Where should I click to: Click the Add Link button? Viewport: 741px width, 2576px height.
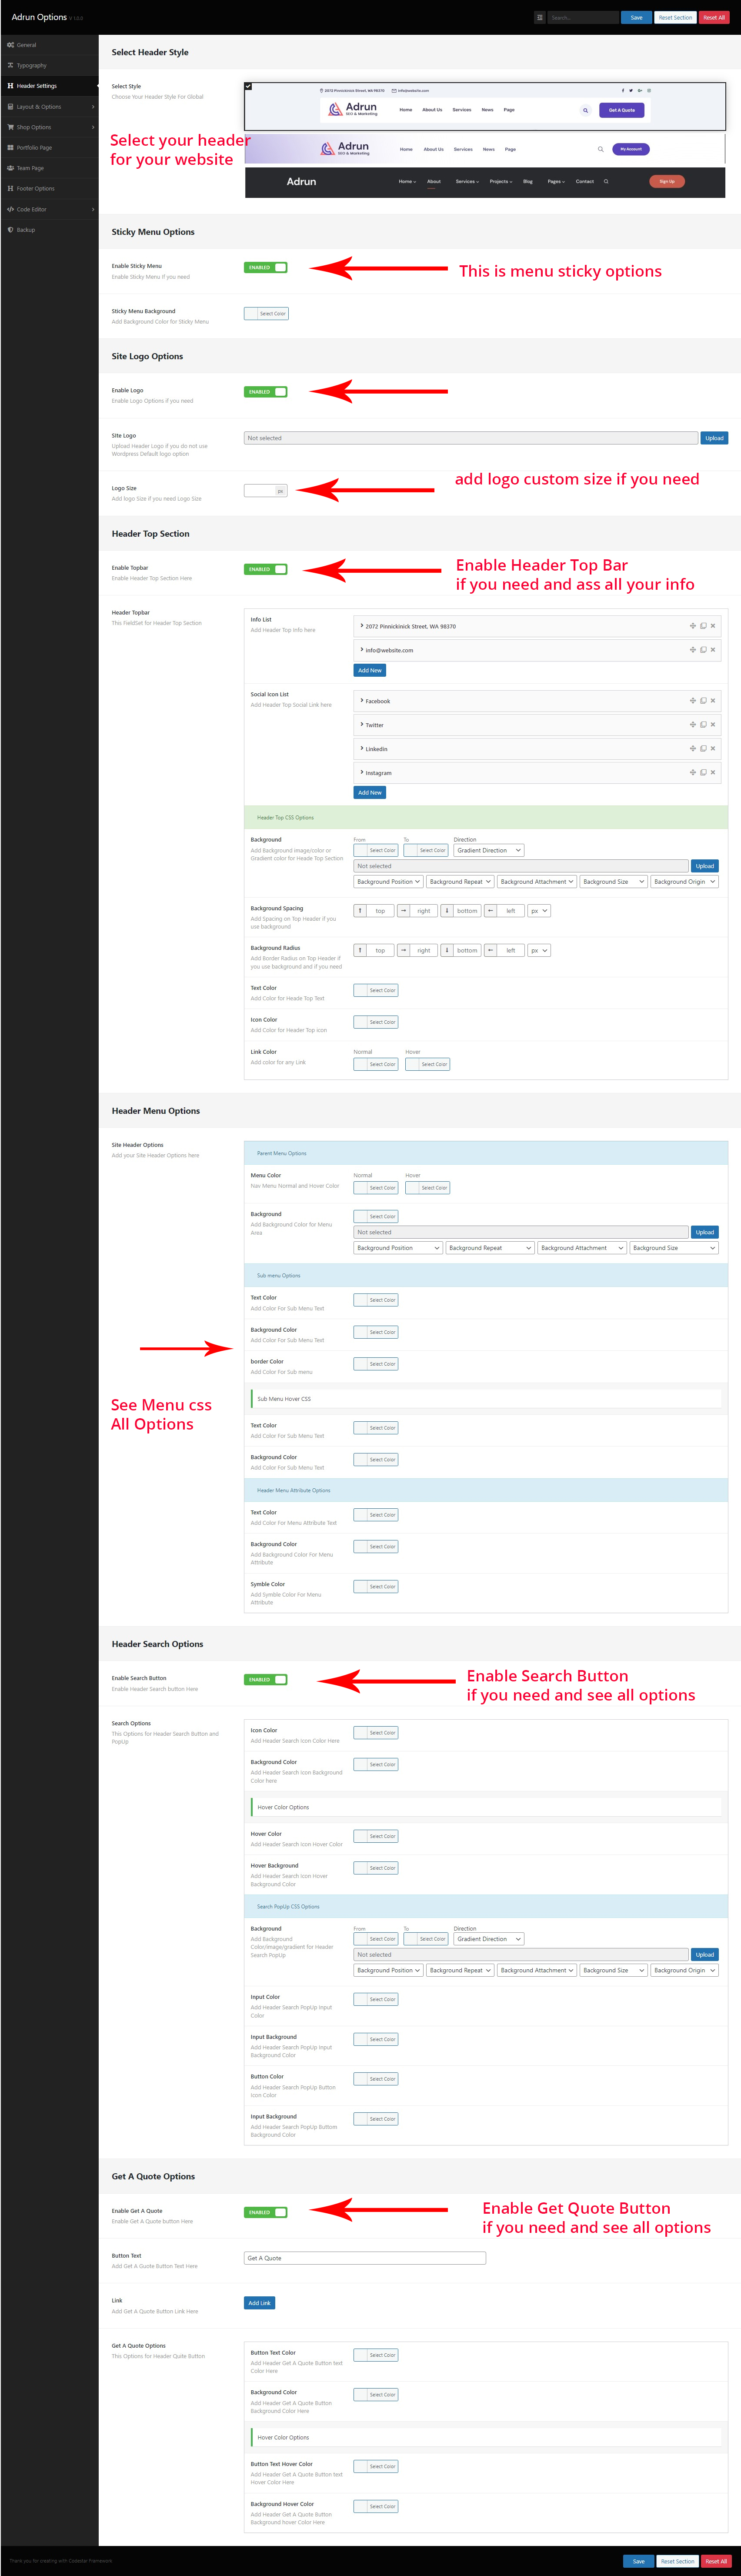pos(260,2303)
